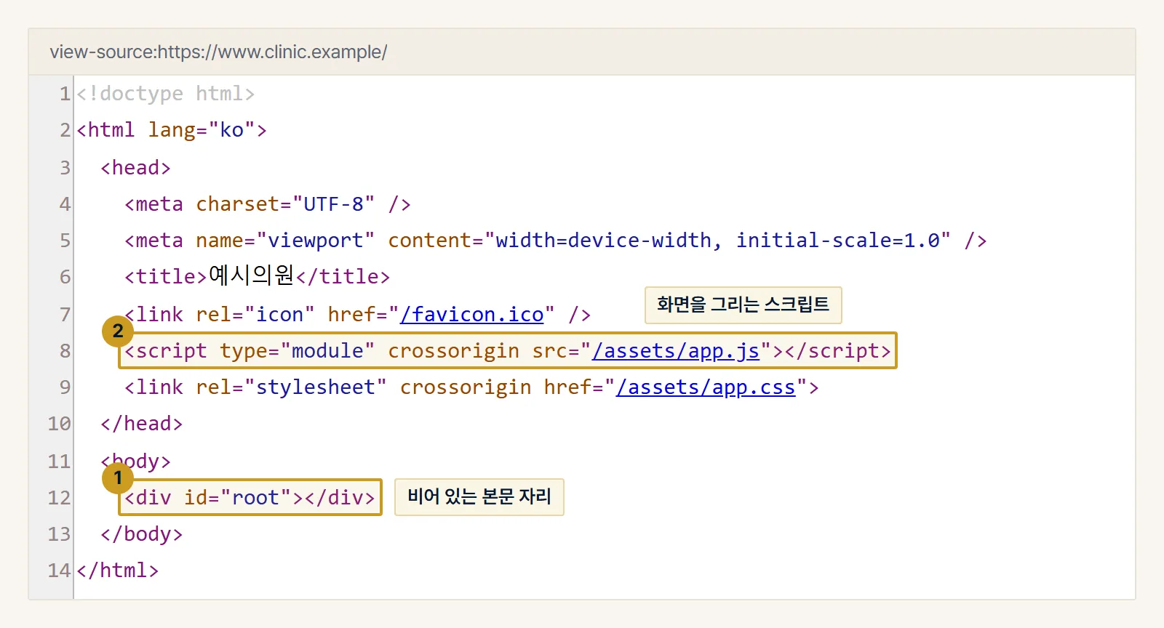Viewport: 1164px width, 628px height.
Task: Click the <!doctype html> declaration line
Action: 166,94
